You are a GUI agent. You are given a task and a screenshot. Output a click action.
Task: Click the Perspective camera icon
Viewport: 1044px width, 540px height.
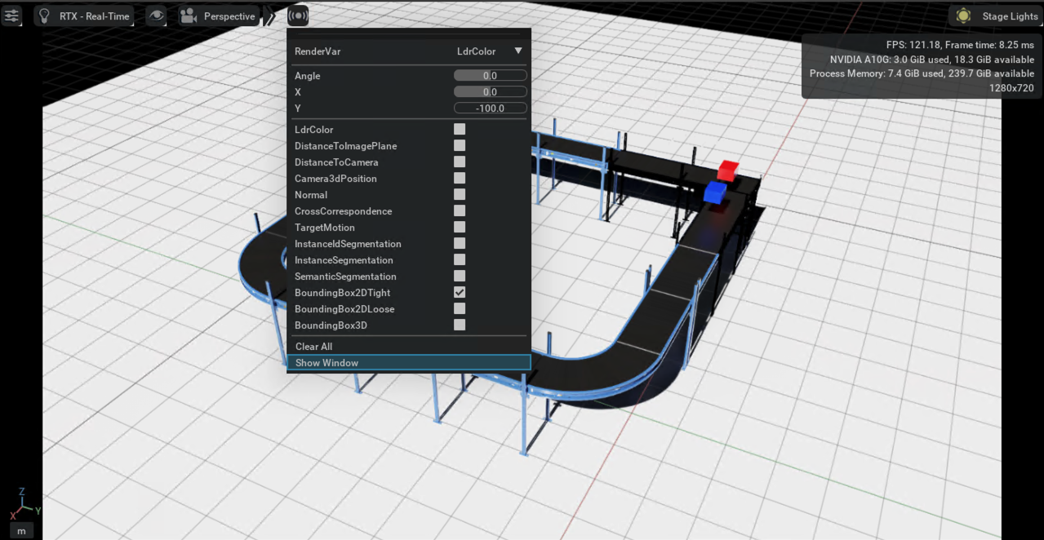[x=189, y=16]
